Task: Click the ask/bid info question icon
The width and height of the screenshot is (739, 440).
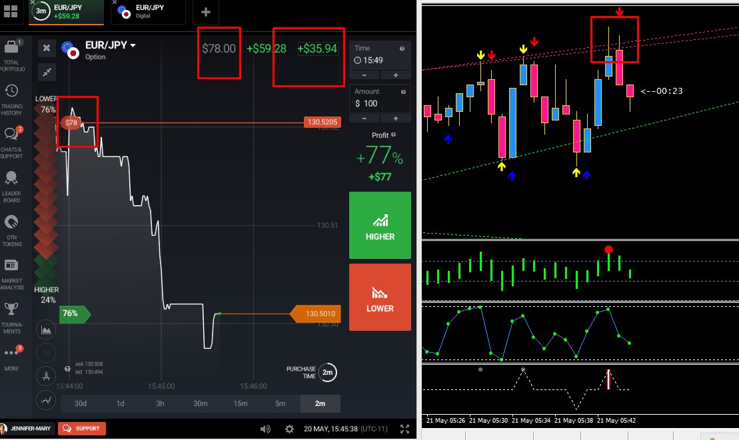Action: (x=67, y=369)
